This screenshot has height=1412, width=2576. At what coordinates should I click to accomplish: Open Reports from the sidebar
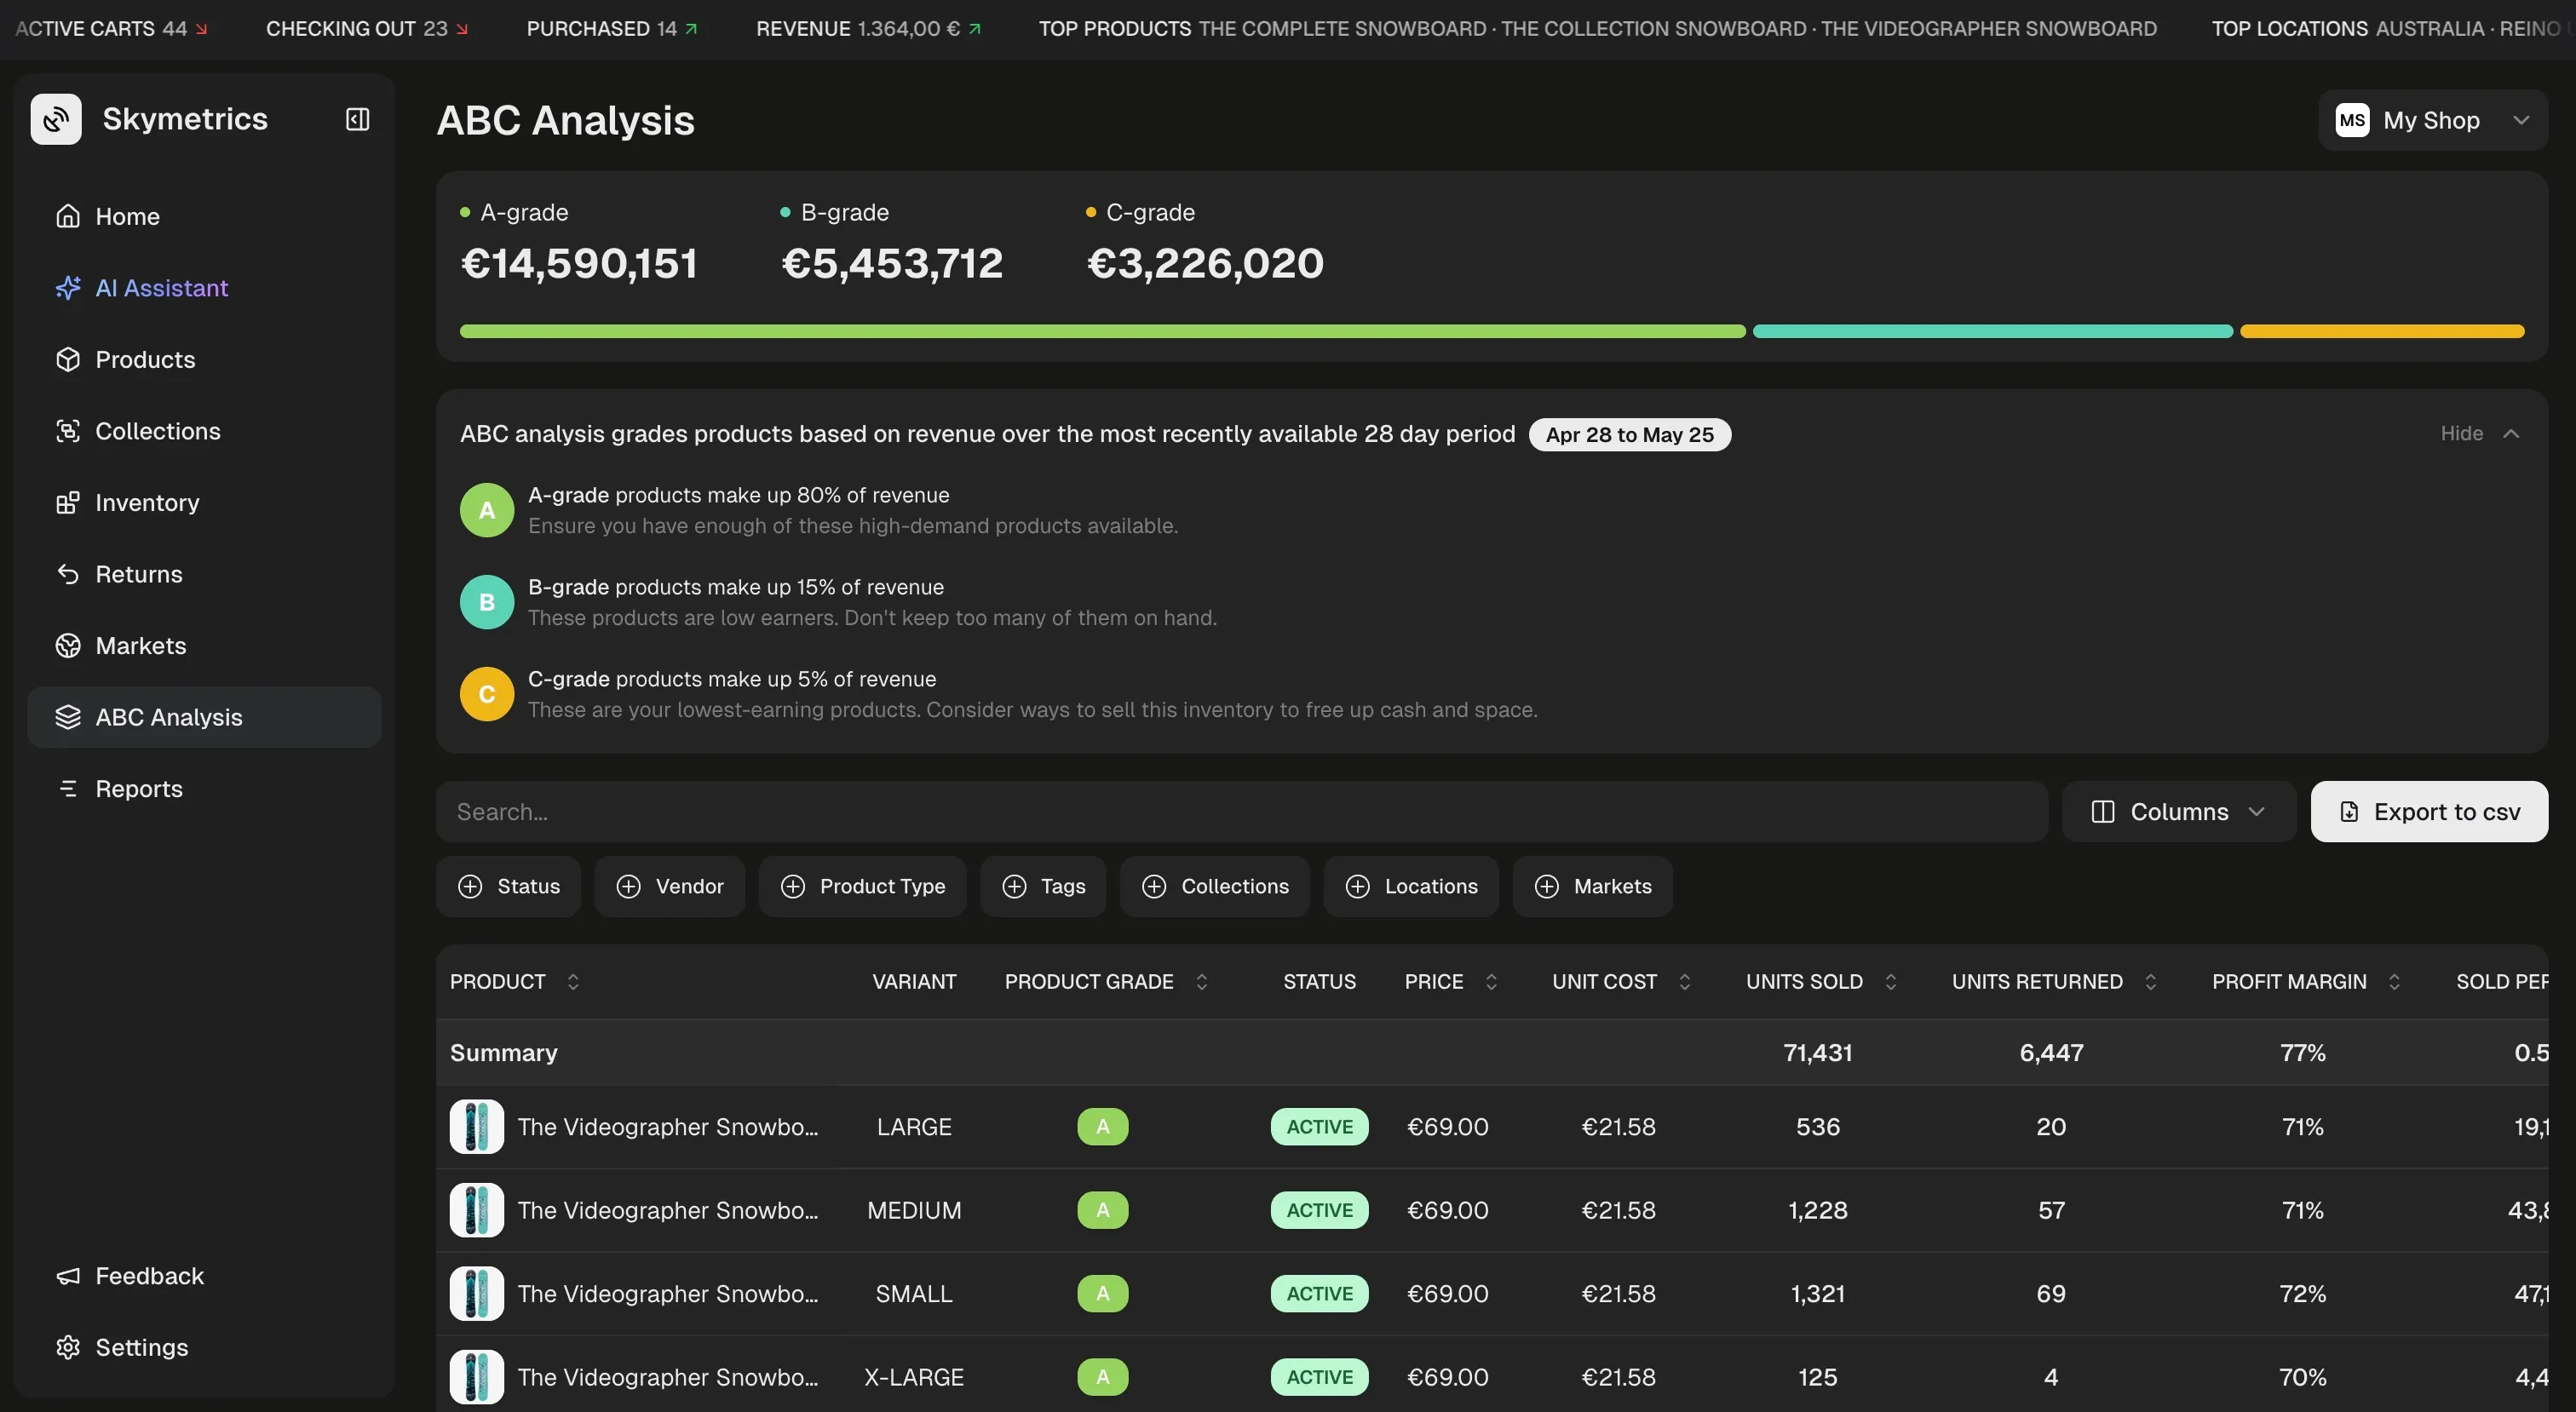139,789
